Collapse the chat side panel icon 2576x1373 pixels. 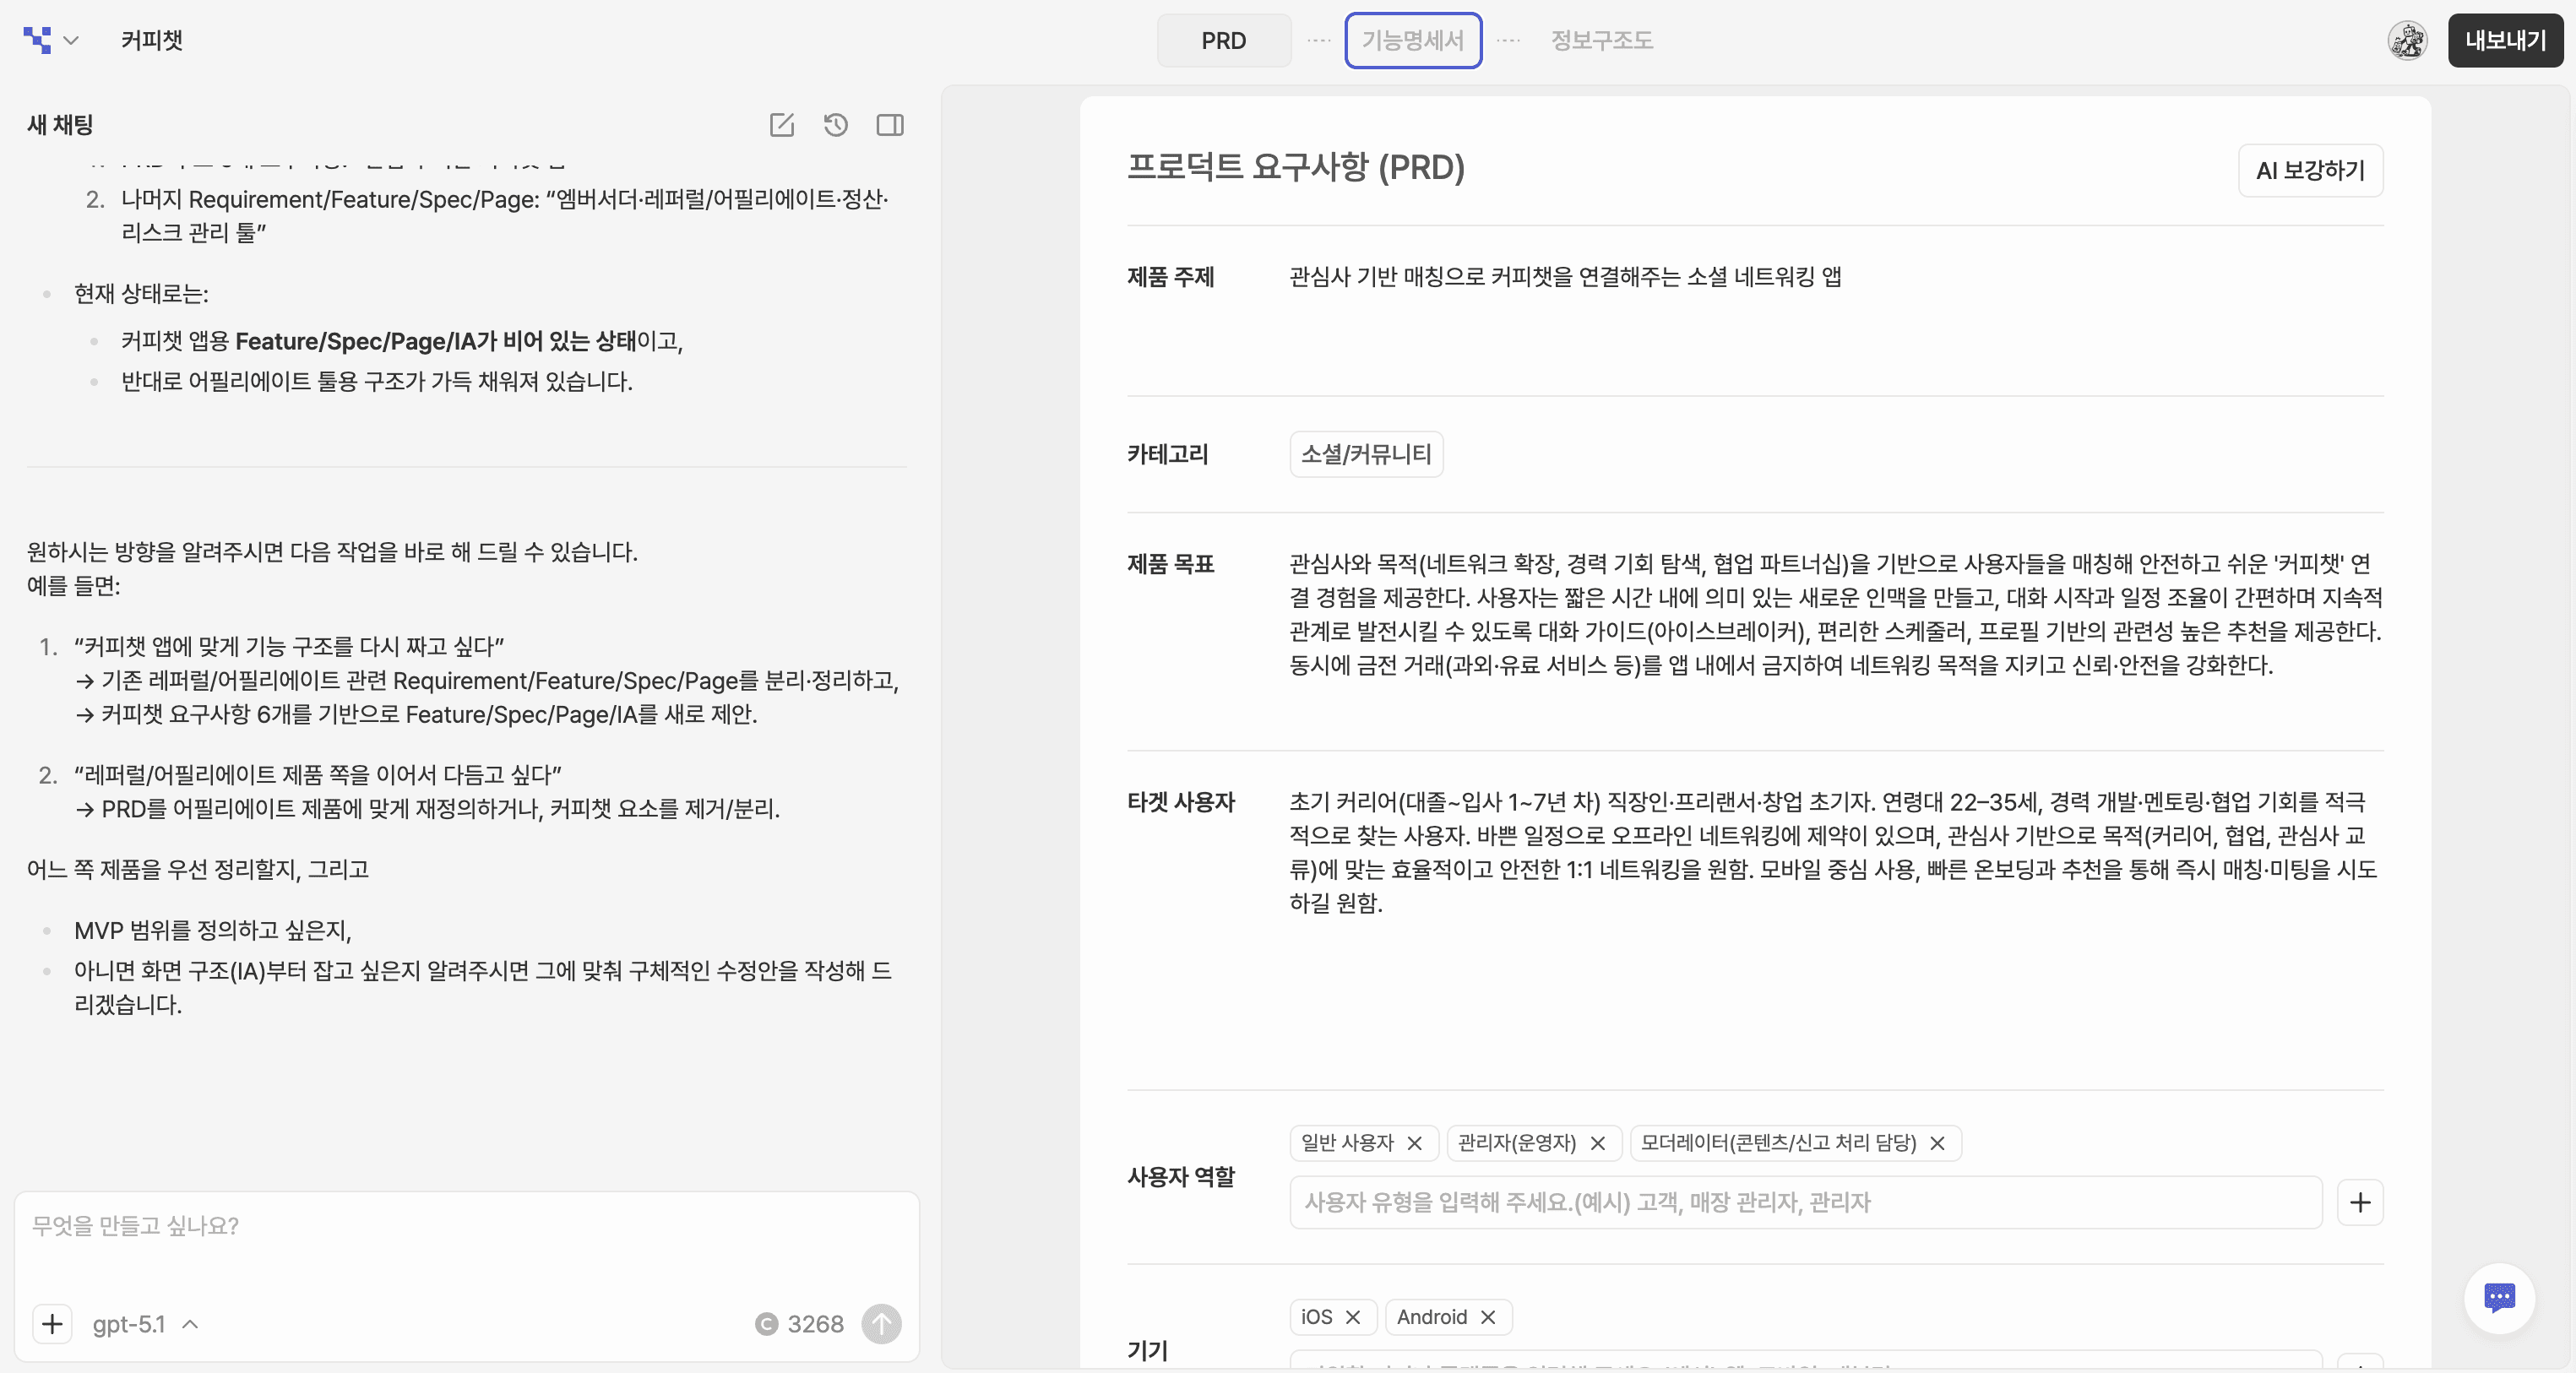pos(889,125)
